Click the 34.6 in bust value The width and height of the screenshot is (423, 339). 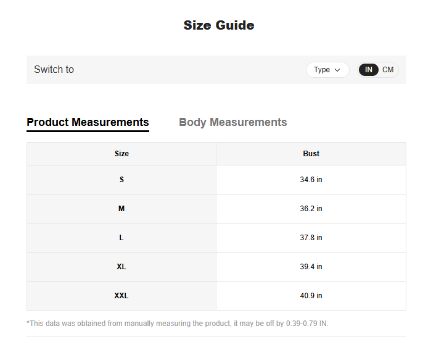[311, 180]
